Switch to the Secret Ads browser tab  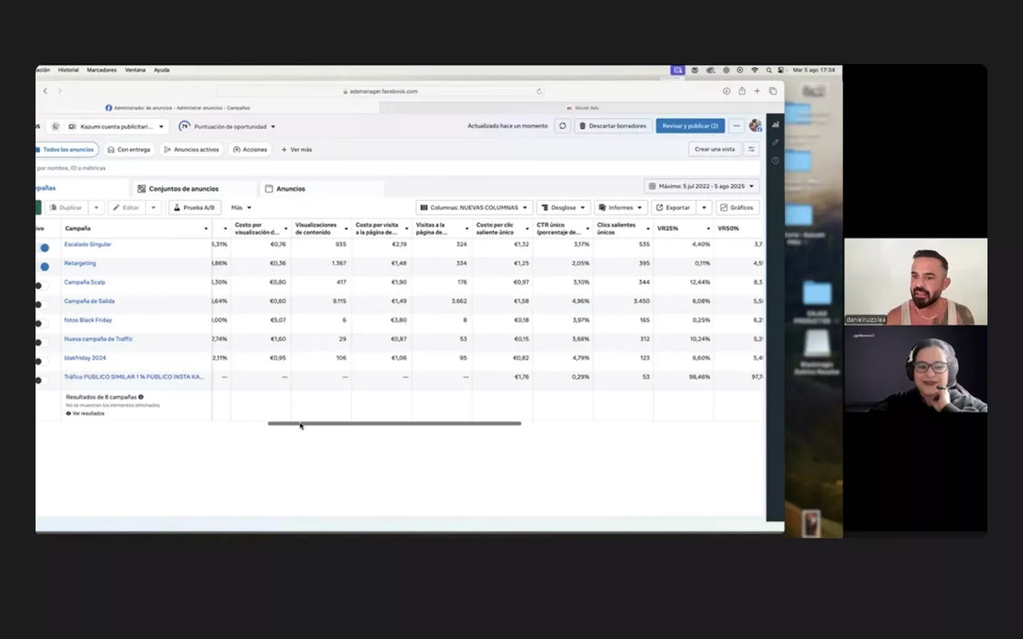(x=582, y=108)
